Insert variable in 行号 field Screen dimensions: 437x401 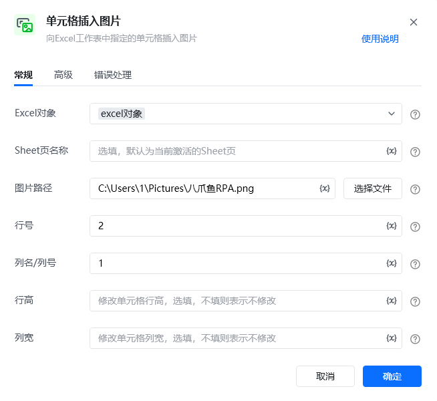click(x=392, y=226)
